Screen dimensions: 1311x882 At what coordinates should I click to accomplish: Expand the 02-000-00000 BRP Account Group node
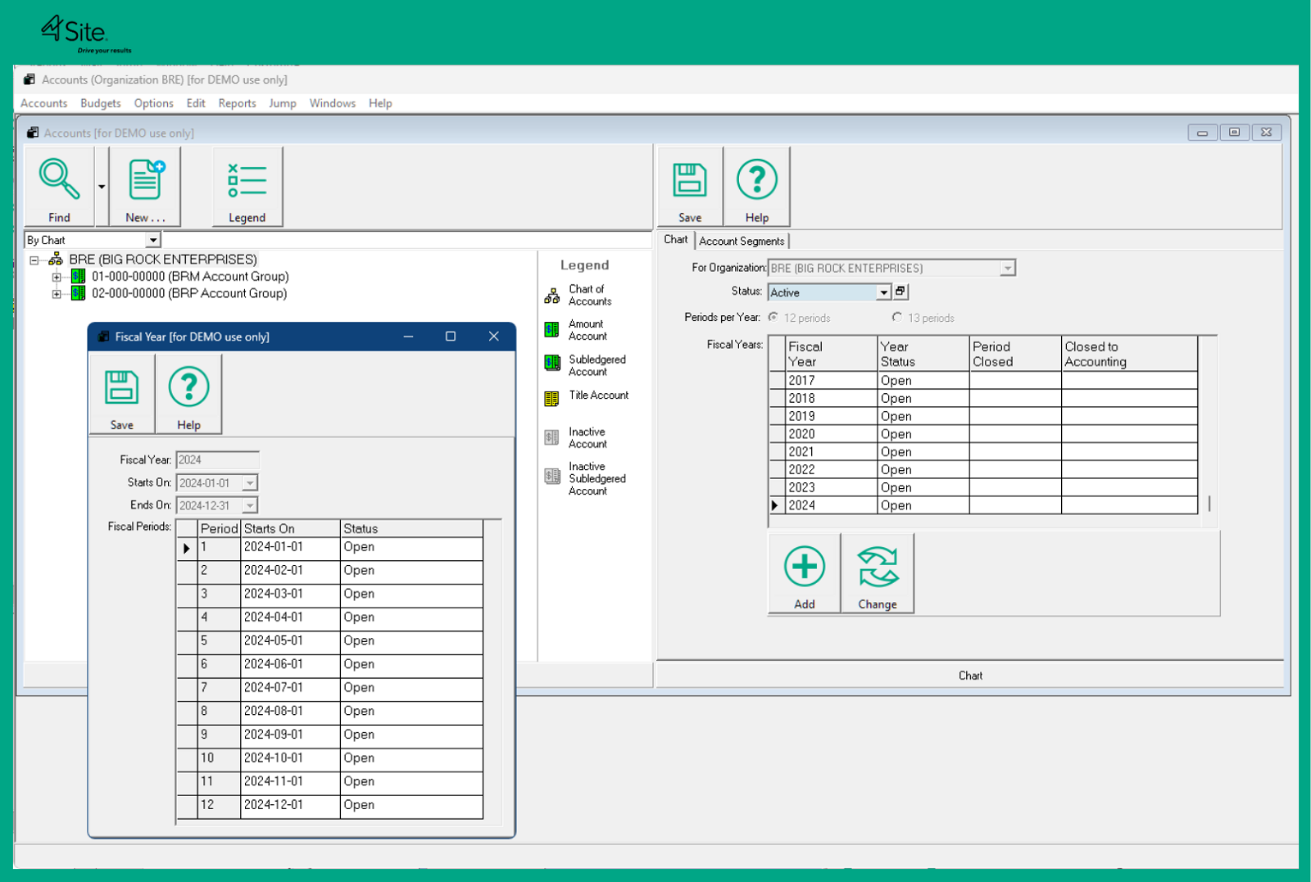click(57, 293)
